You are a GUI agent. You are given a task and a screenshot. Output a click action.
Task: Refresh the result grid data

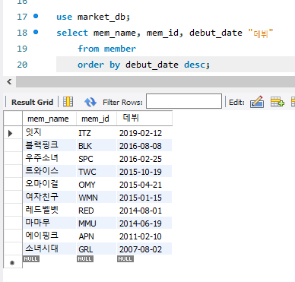(x=90, y=102)
